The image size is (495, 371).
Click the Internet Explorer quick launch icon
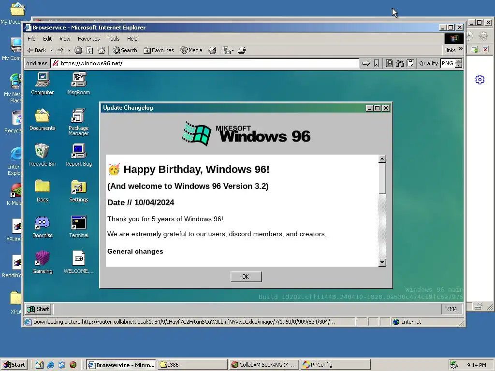[x=50, y=365]
